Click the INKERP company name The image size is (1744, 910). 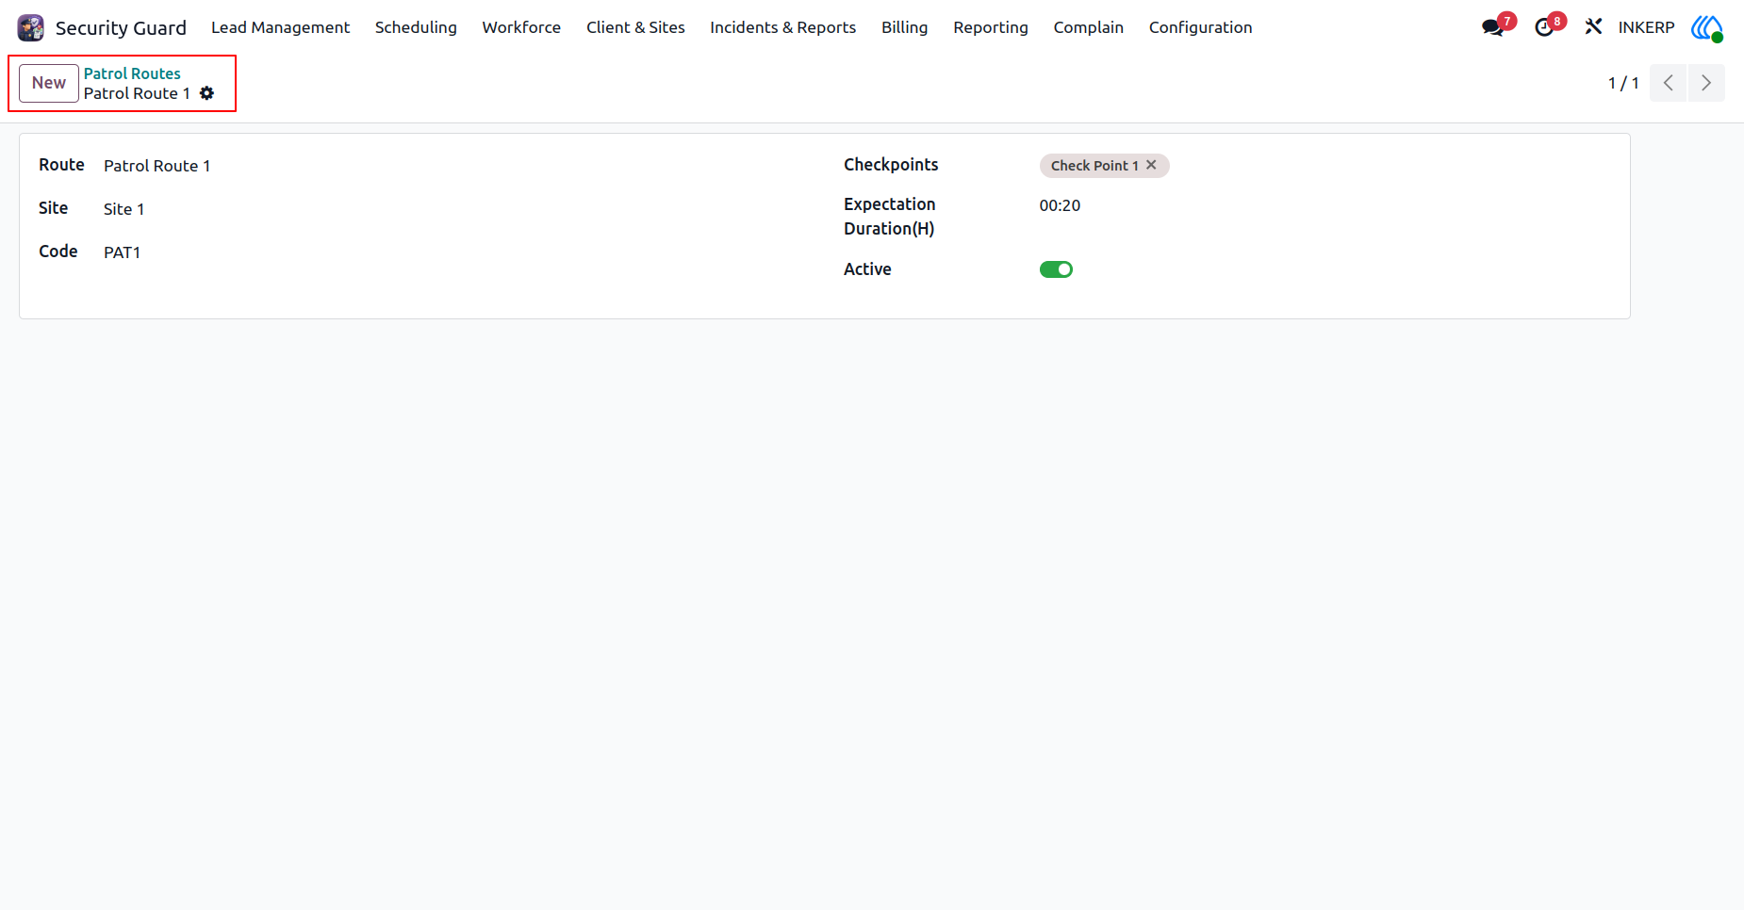pyautogui.click(x=1646, y=27)
